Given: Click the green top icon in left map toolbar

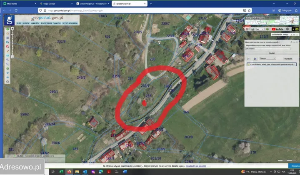Looking at the screenshot, I should [x=7, y=29].
